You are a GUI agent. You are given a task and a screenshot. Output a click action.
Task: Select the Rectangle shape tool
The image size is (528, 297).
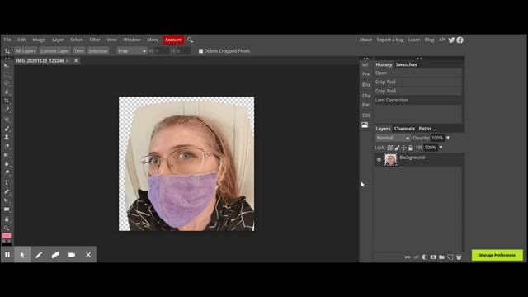point(7,209)
